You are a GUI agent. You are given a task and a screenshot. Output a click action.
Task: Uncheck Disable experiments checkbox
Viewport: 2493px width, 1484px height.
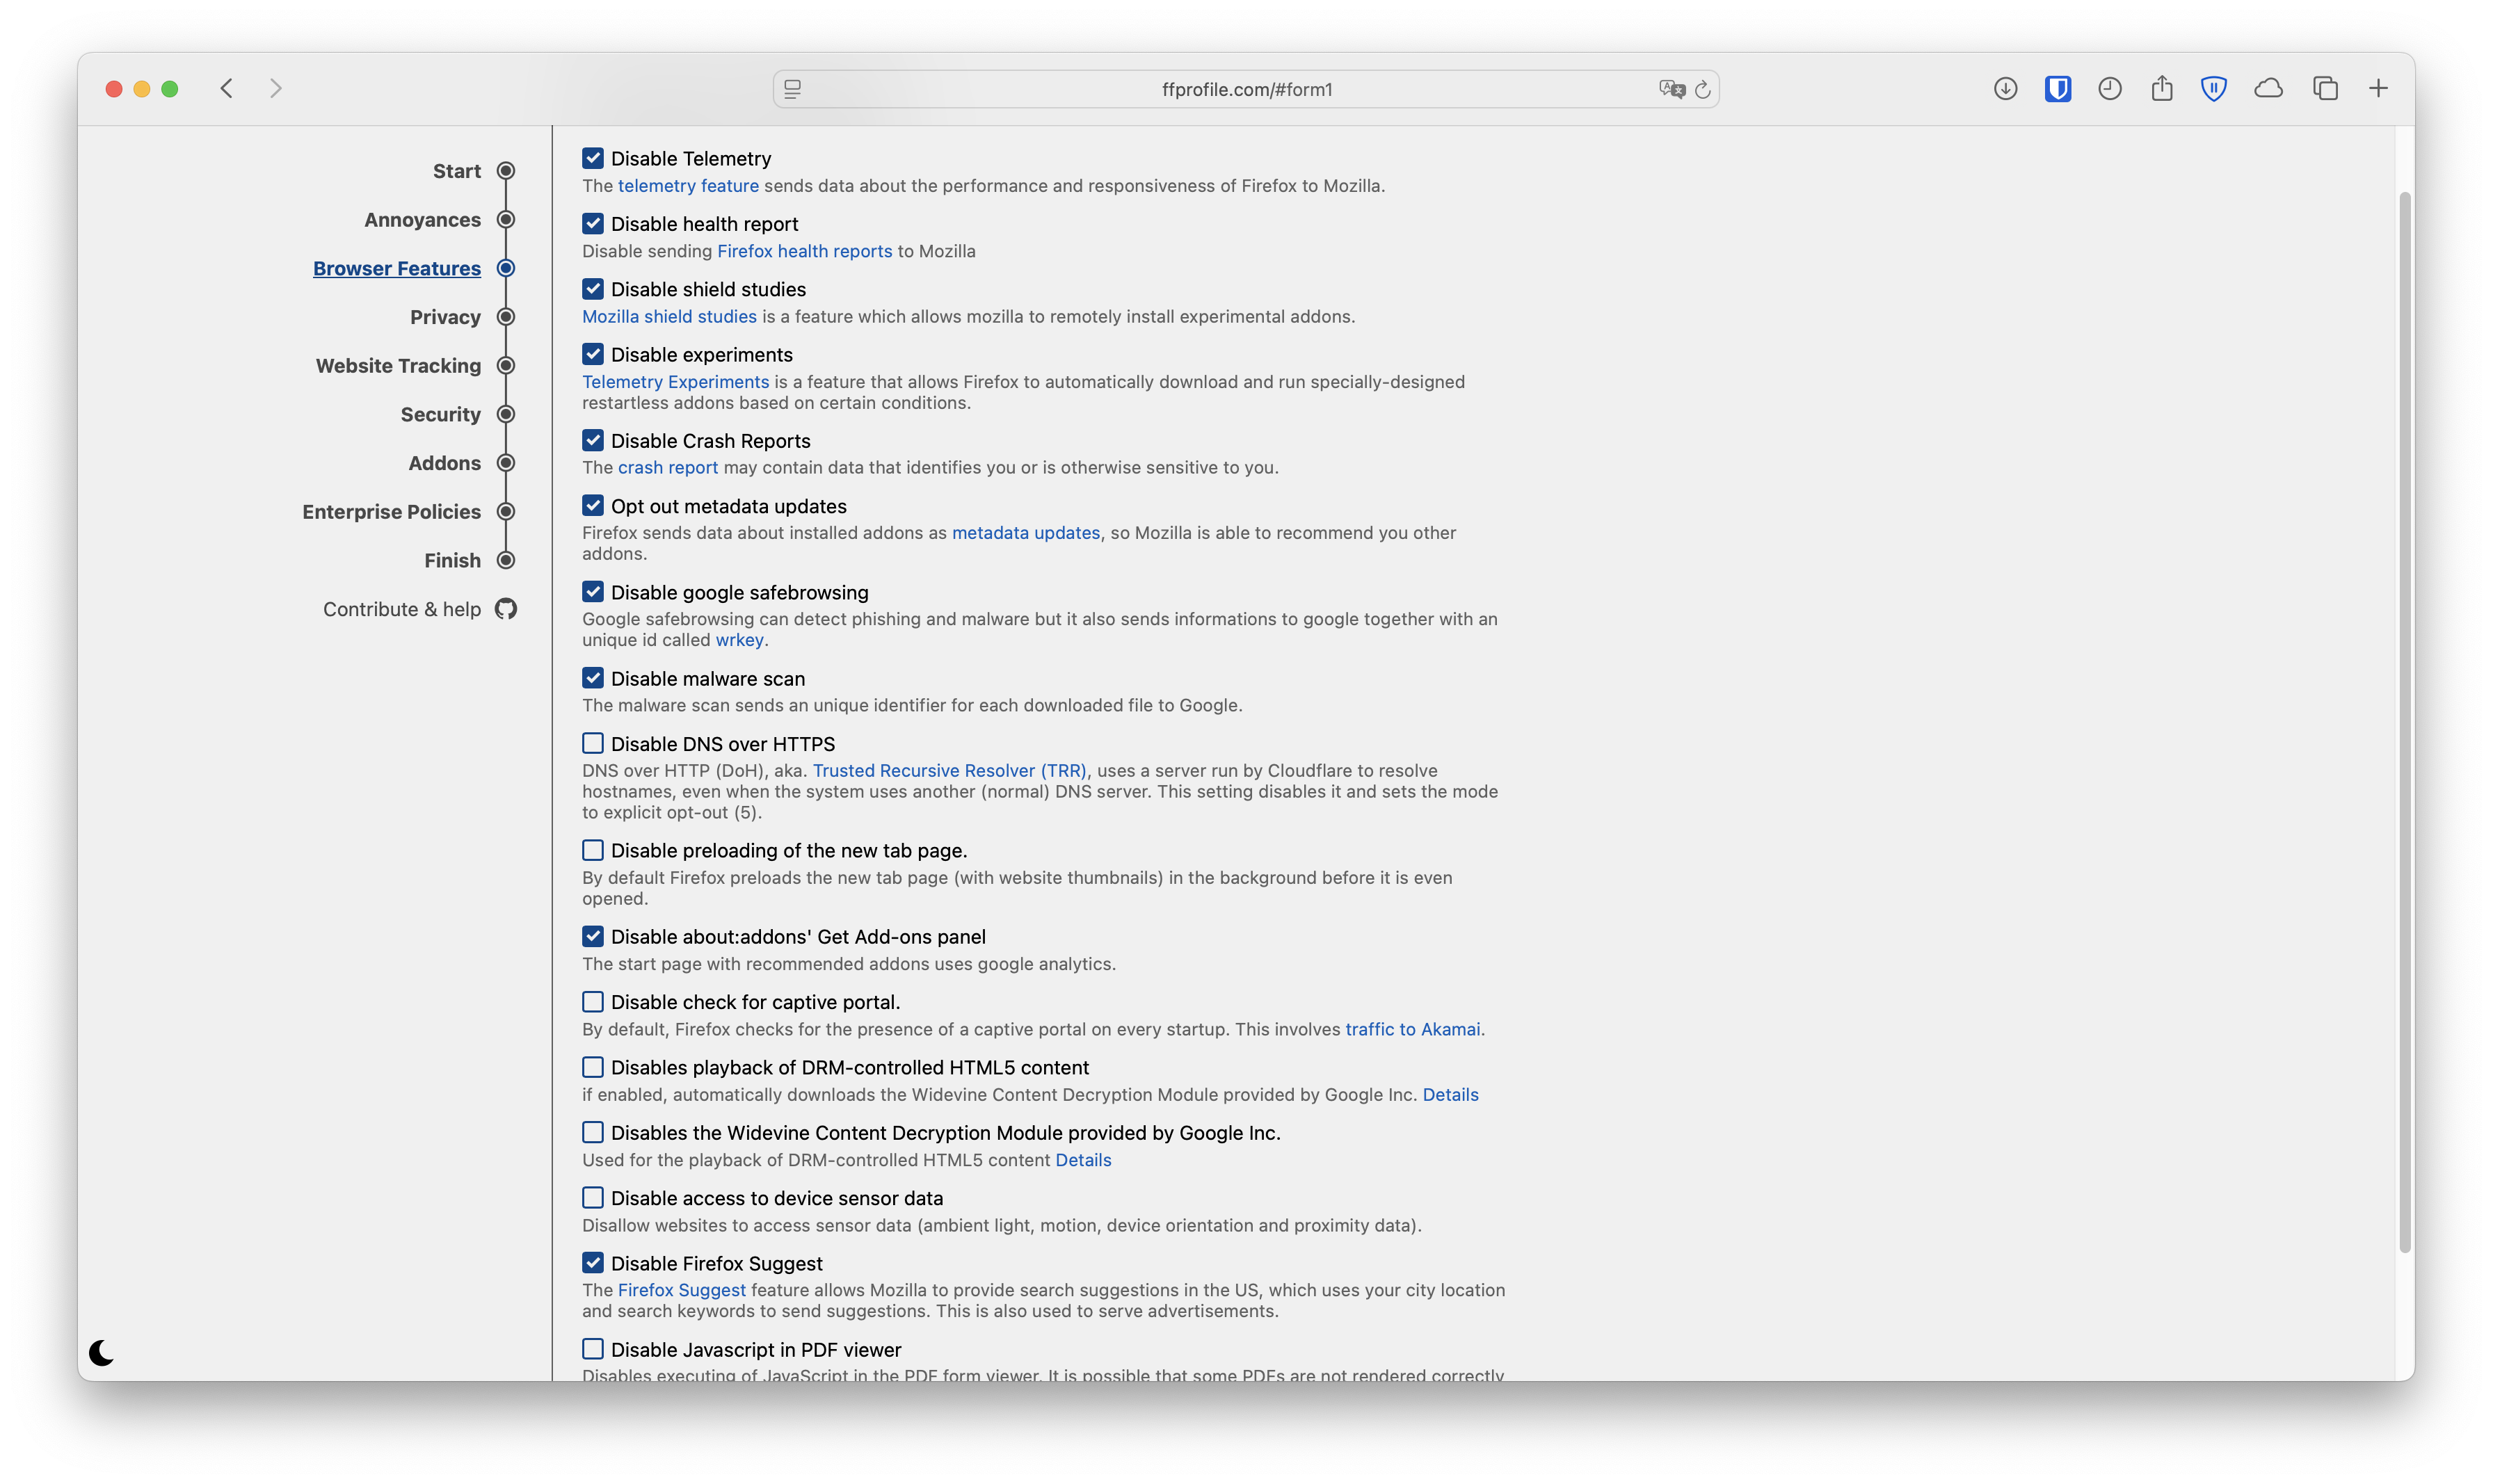click(x=593, y=354)
